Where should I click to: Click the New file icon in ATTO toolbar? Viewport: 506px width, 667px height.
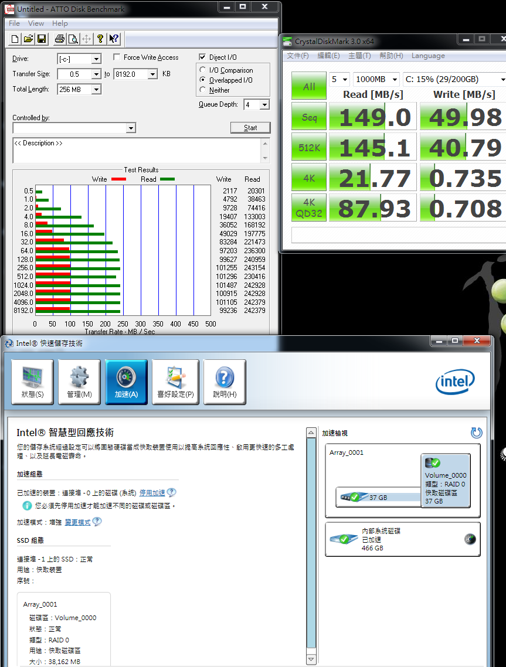tap(15, 39)
